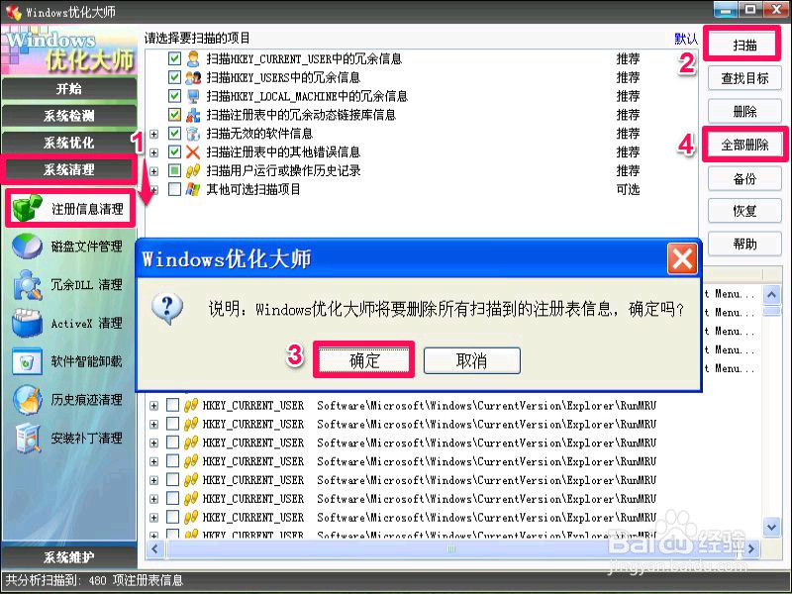Expand the third visible RunMRU result row
The image size is (792, 594).
pos(153,444)
